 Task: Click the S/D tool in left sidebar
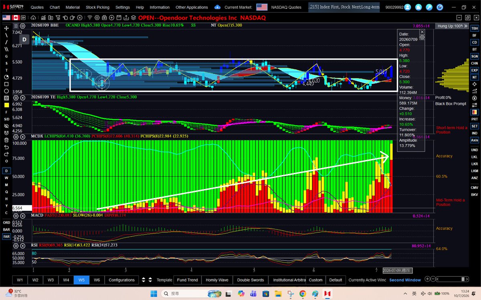6,119
